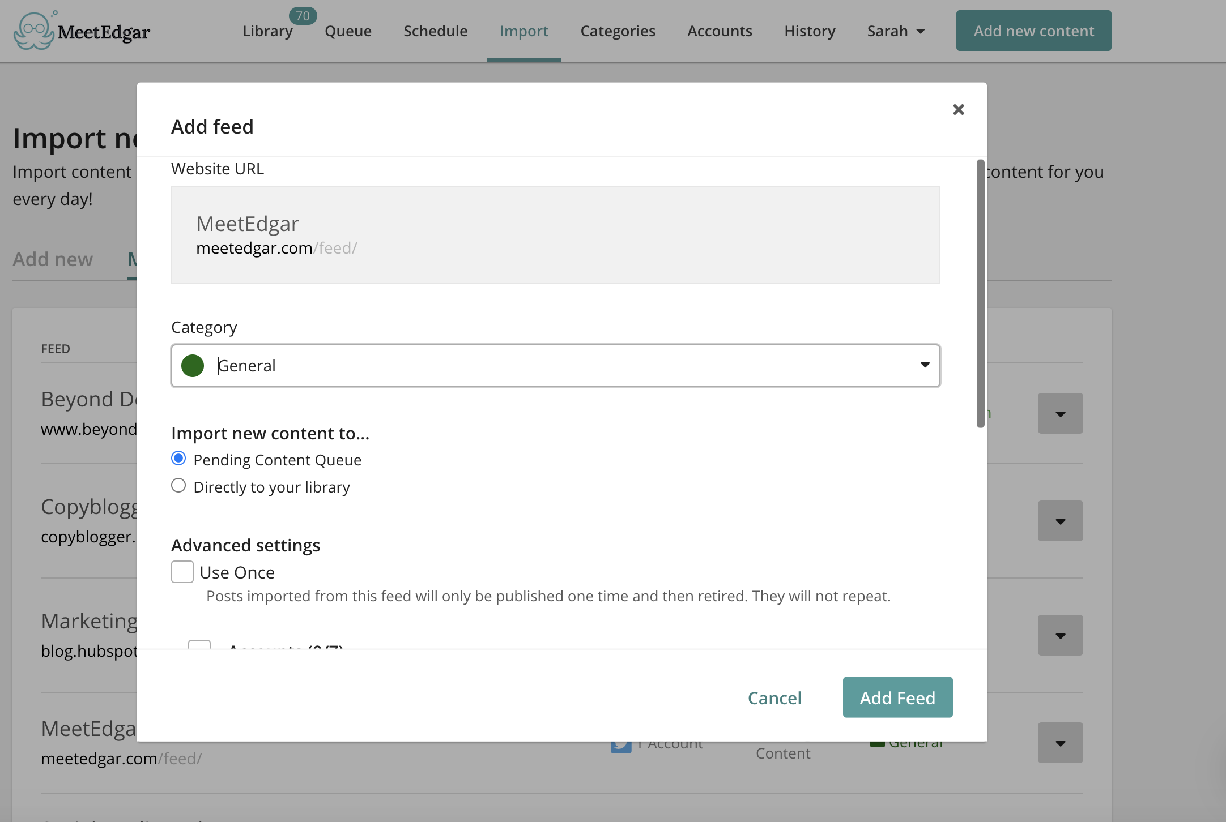
Task: Open MeetEdgar feed row dropdown arrow
Action: click(1060, 743)
